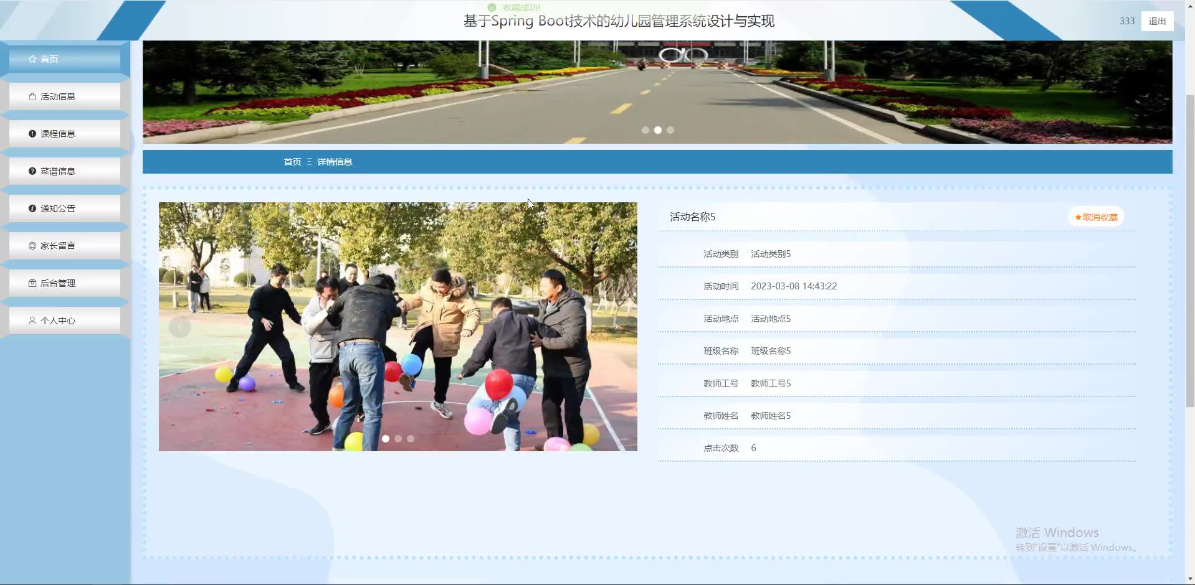This screenshot has height=585, width=1195.
Task: Select second dot of top banner carousel
Action: (x=658, y=130)
